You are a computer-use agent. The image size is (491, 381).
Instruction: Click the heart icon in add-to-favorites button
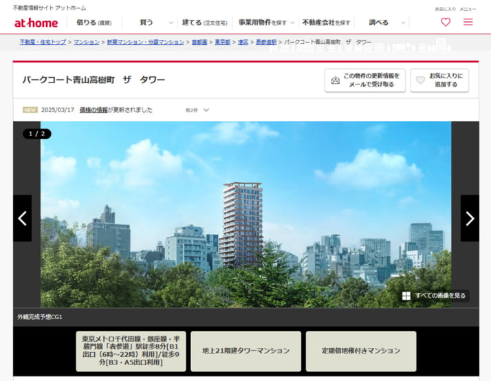[420, 80]
